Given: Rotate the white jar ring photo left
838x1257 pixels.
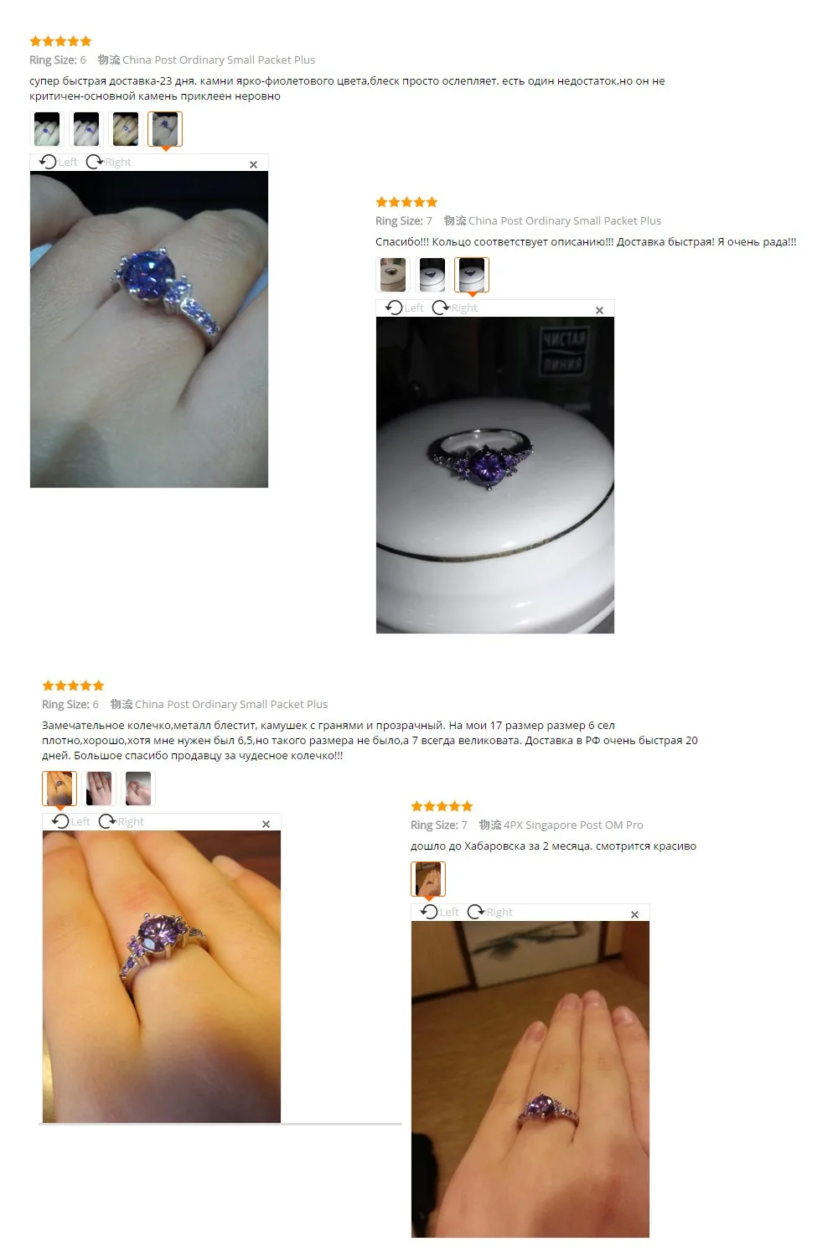Looking at the screenshot, I should pyautogui.click(x=404, y=308).
